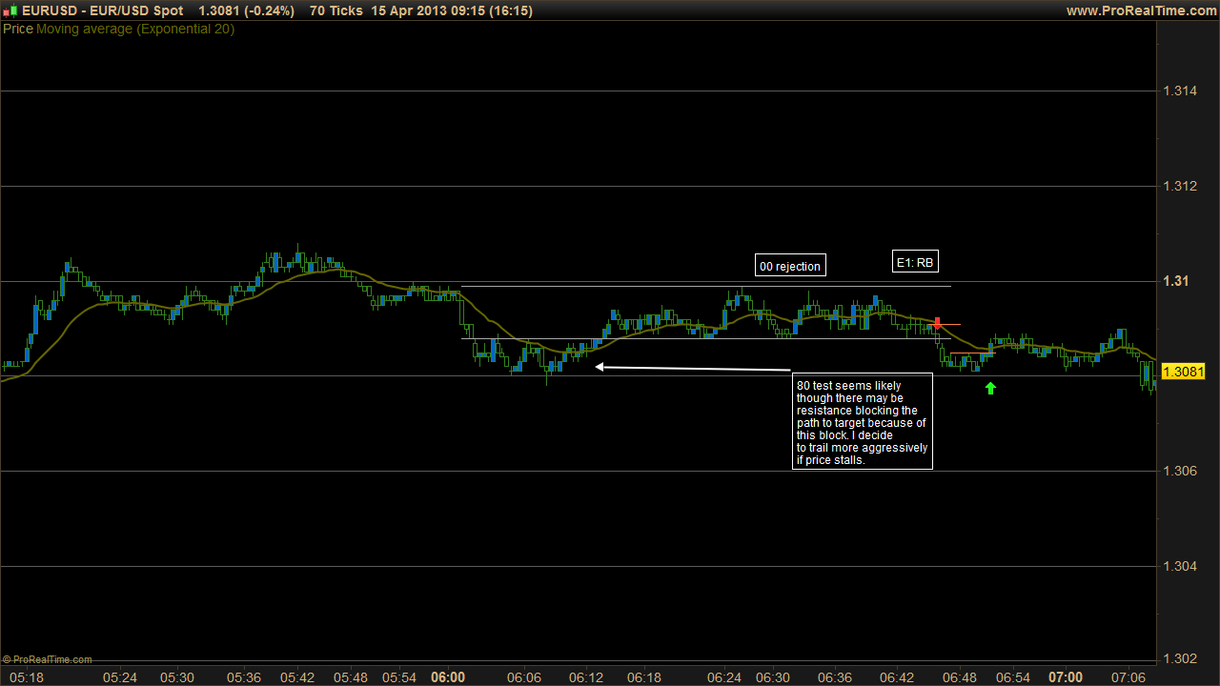Open the www.ProRealTime.com link
Screen dimensions: 1220x686
point(1141,10)
